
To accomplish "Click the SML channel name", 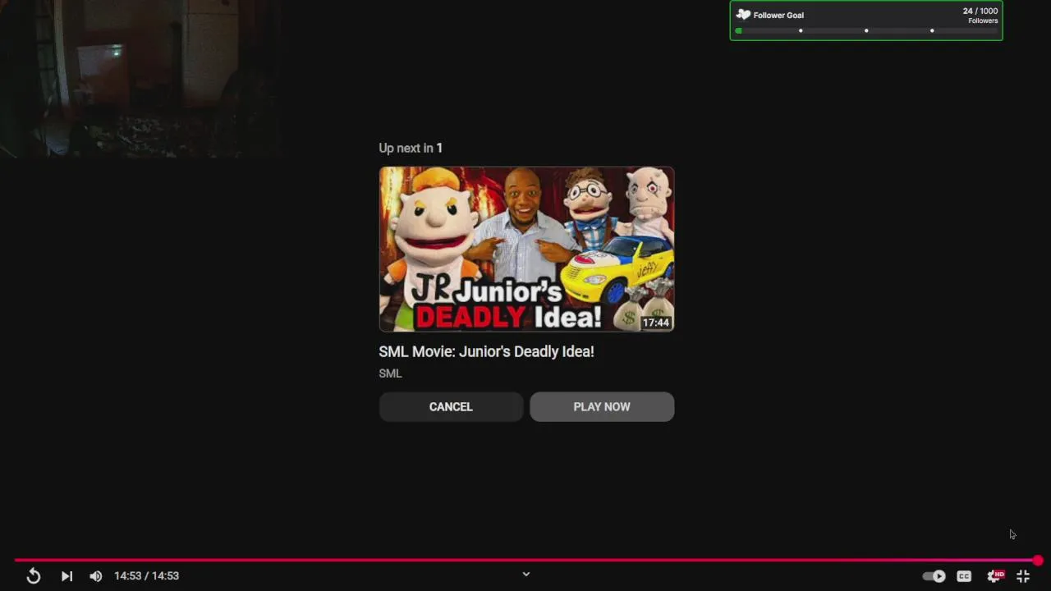I will (390, 373).
